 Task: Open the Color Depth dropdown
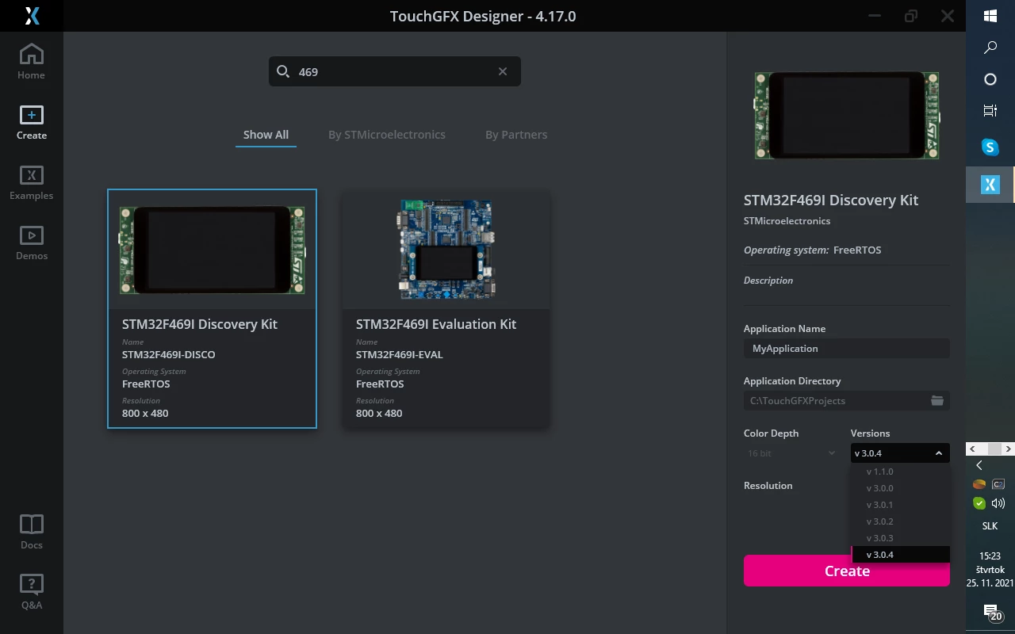(x=791, y=453)
